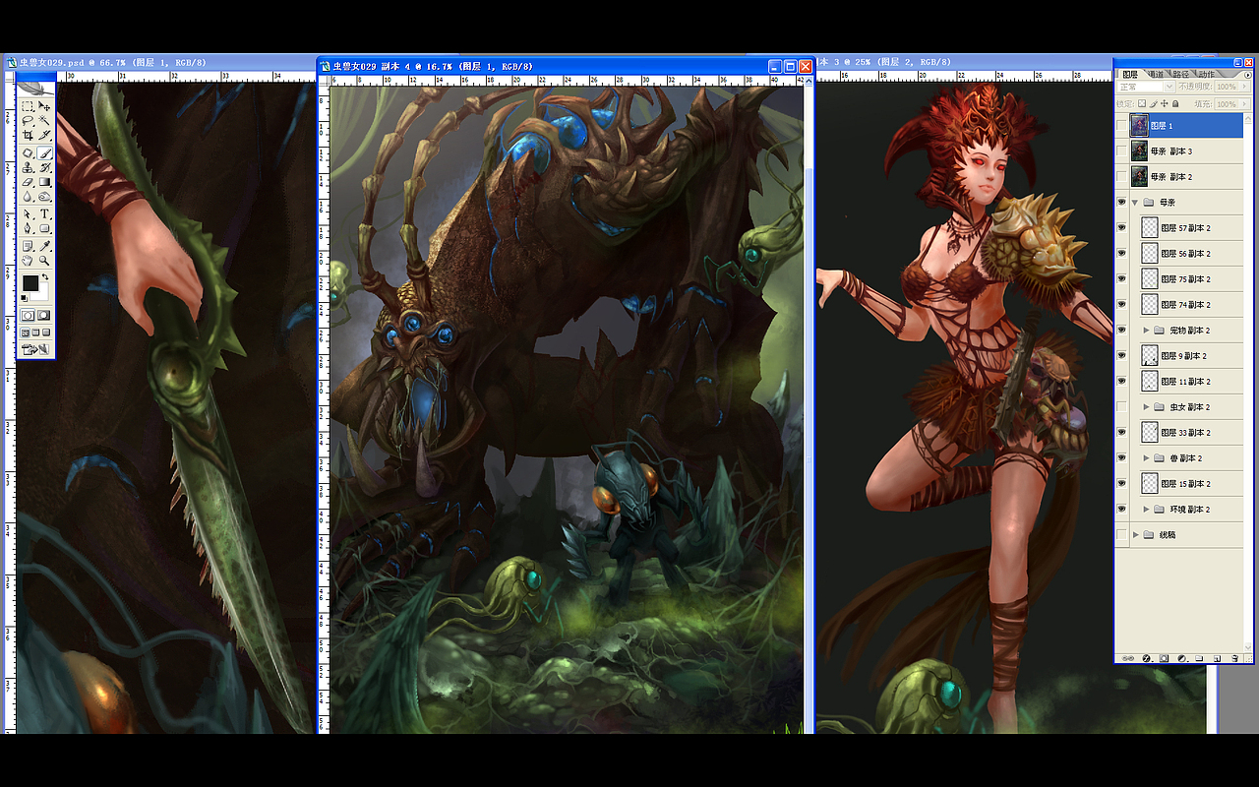This screenshot has width=1259, height=787.
Task: Select the Type tool
Action: click(x=44, y=214)
